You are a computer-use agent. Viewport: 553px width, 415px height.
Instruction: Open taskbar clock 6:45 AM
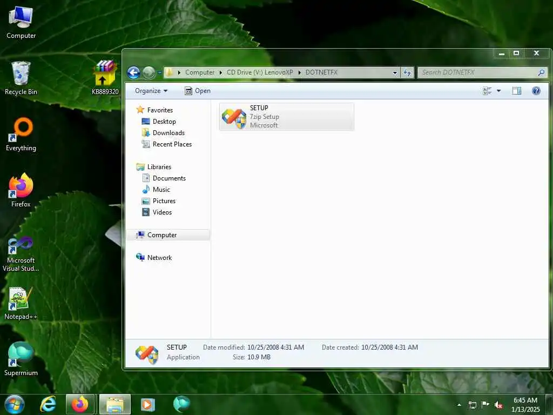coord(525,405)
